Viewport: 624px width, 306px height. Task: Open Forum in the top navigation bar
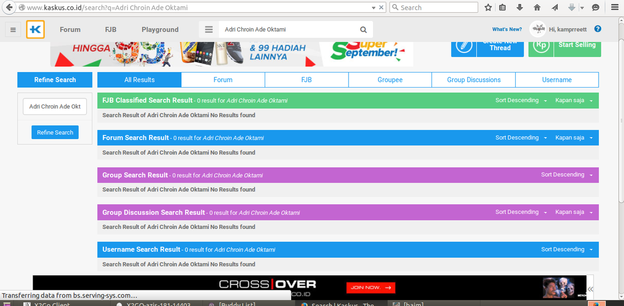70,30
